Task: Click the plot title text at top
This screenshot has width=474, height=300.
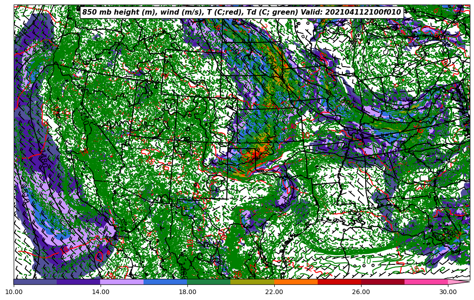Action: 241,12
